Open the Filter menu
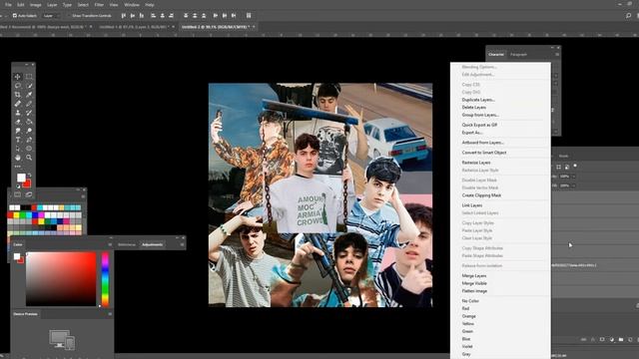Viewport: 639px width, 359px height. click(x=99, y=5)
